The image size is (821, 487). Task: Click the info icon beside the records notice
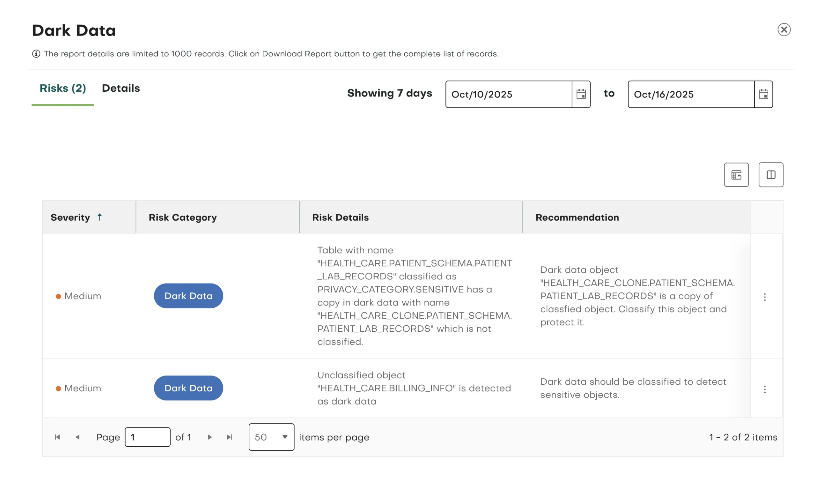(36, 53)
